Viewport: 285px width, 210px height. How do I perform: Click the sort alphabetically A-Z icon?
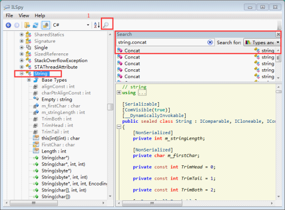pos(97,25)
